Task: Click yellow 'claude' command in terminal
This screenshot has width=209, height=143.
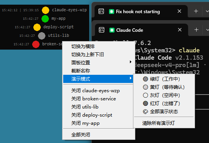Action: point(189,50)
